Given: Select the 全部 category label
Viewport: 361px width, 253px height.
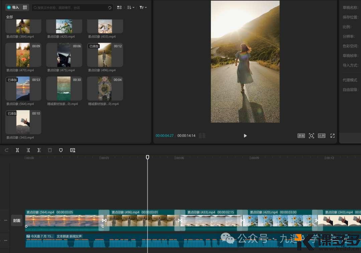Looking at the screenshot, I should [9, 17].
